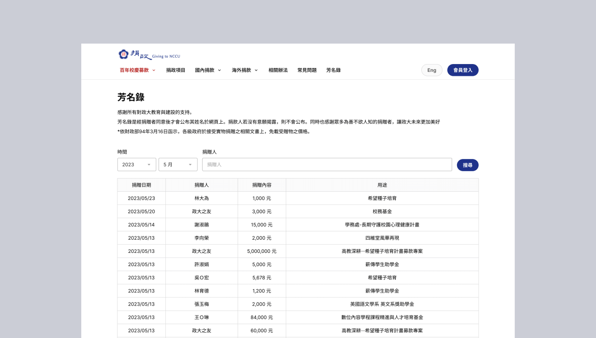Click the 捐贈內容 column header
596x338 pixels.
tap(262, 185)
